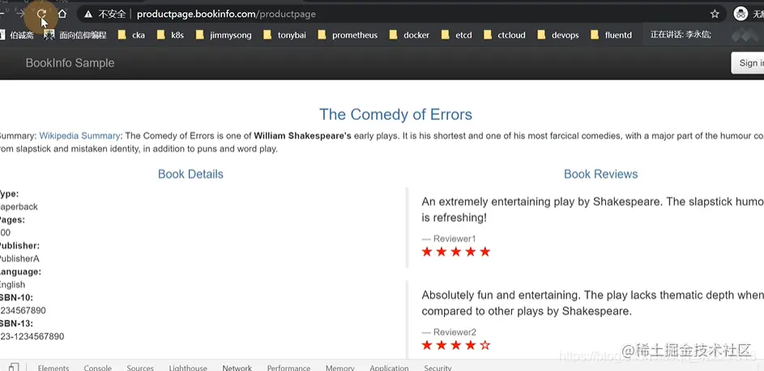Click Reviewer1's five-star rating
This screenshot has height=371, width=764.
(455, 252)
